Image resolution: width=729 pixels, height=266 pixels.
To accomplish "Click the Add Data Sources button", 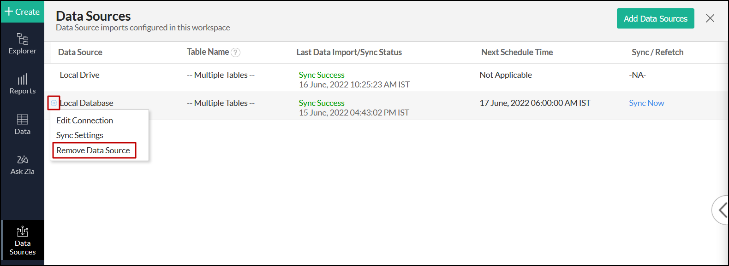I will tap(655, 18).
